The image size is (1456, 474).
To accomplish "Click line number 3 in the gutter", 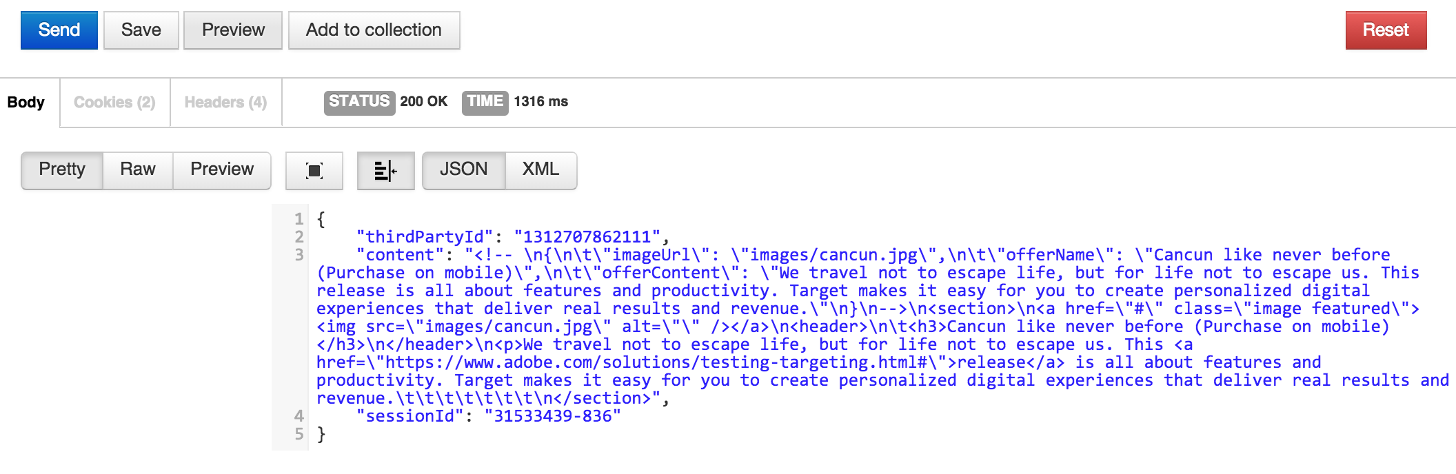I will tap(299, 255).
